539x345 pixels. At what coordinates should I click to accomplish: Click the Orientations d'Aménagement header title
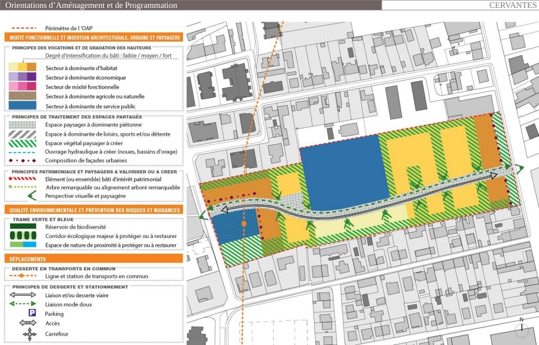(91, 5)
